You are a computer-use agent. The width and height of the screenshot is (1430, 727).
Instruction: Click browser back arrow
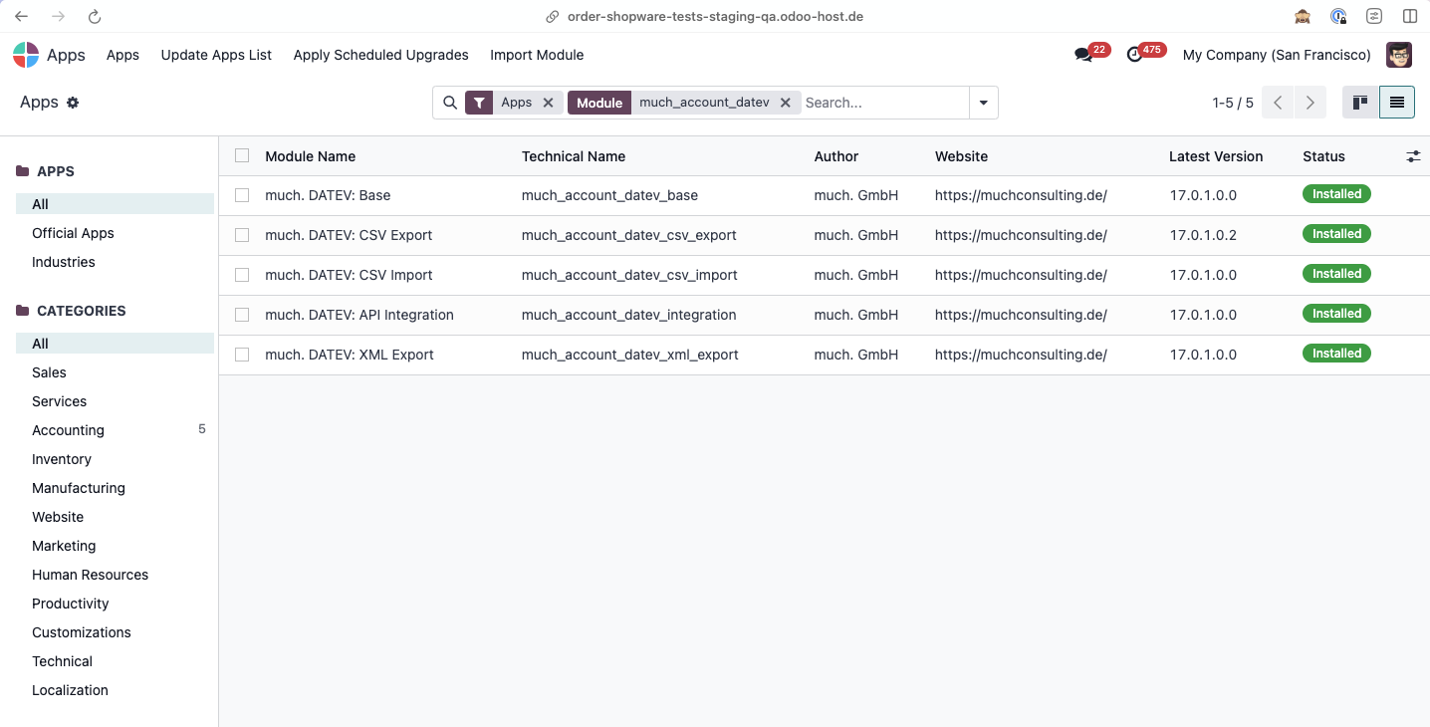(21, 16)
